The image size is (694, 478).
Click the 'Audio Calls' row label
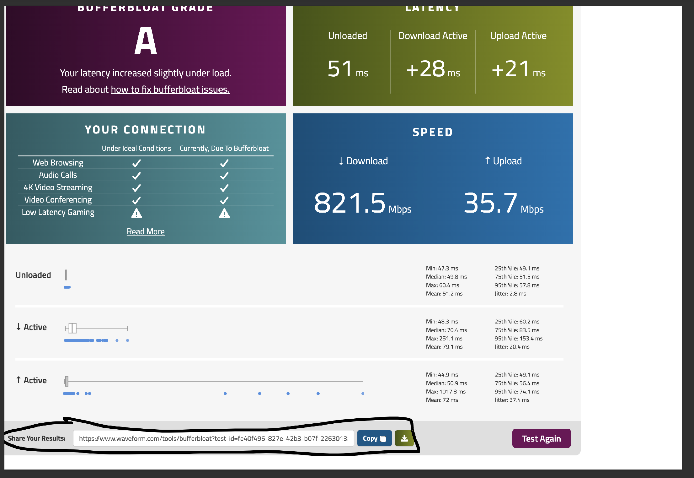58,175
